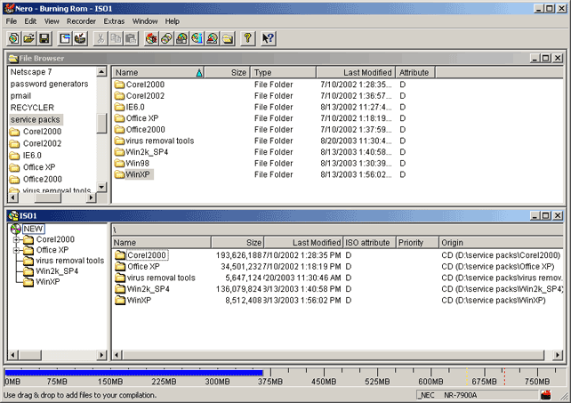Click the Write CD burn toolbar icon
571x403 pixels.
pyautogui.click(x=80, y=38)
